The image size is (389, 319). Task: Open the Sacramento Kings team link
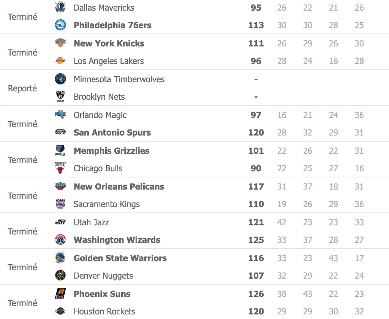click(x=106, y=204)
